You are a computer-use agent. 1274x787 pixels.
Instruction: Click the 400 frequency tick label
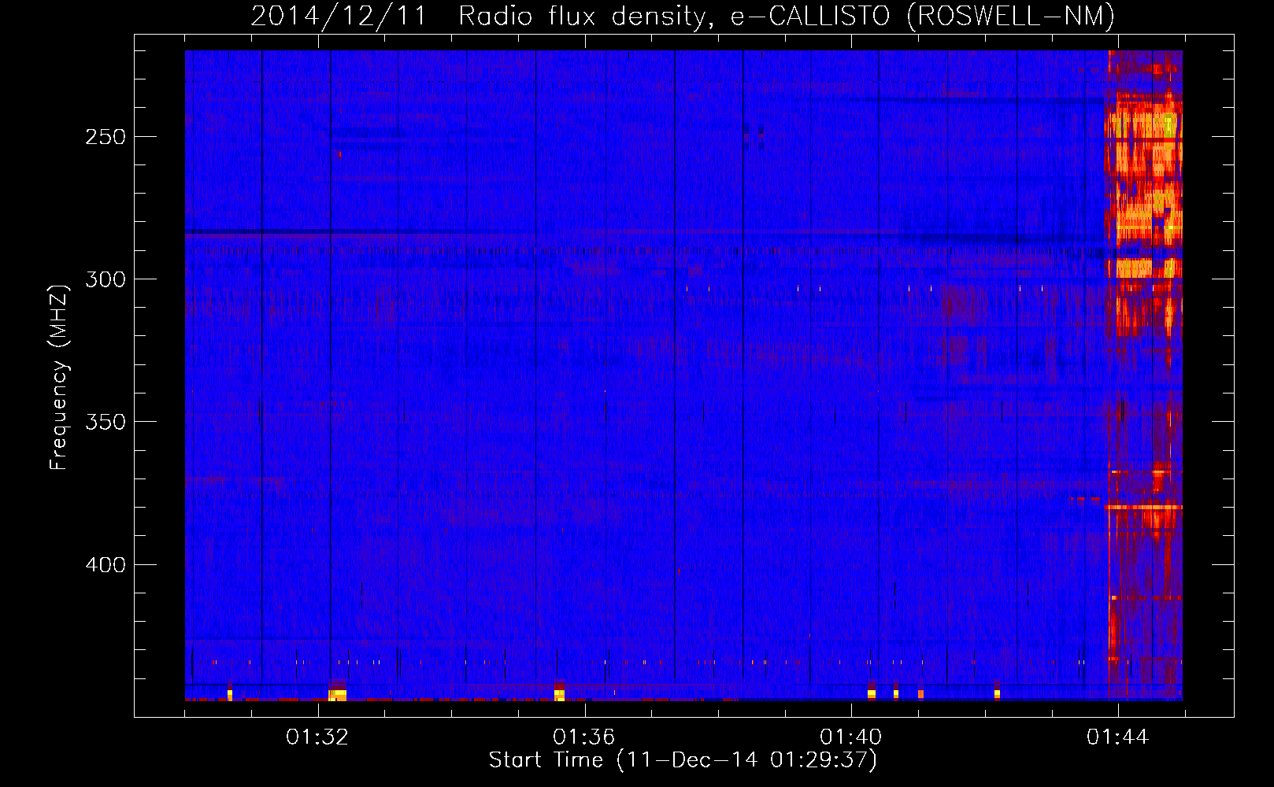click(x=106, y=565)
